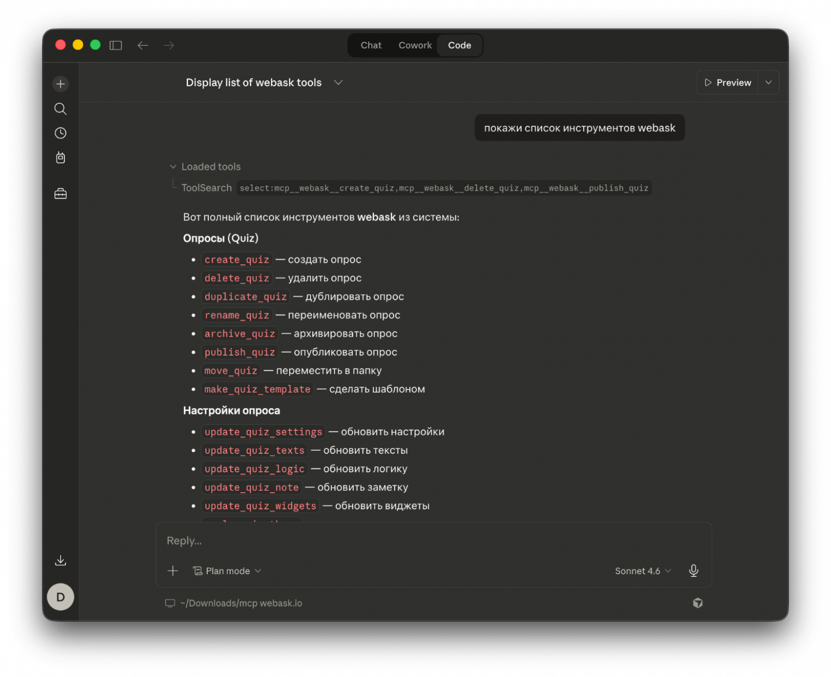Select the Cowork tab
The width and height of the screenshot is (831, 677).
coord(414,45)
